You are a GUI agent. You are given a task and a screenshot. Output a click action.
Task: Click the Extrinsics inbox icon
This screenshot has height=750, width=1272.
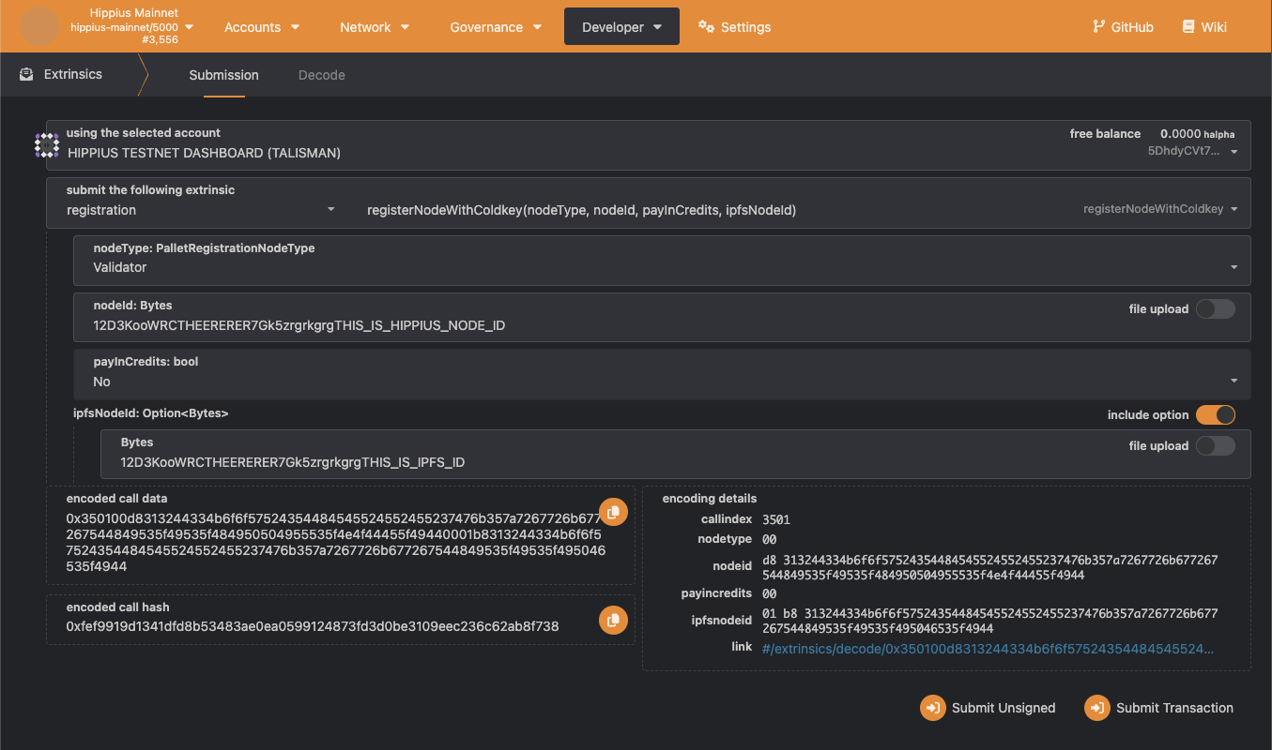point(26,74)
